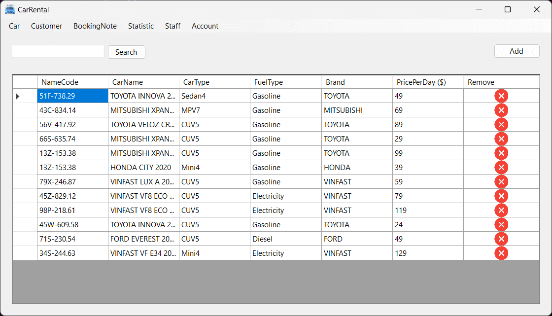The image size is (552, 316).
Task: Remove the Honda City 2020 row
Action: [x=501, y=168]
